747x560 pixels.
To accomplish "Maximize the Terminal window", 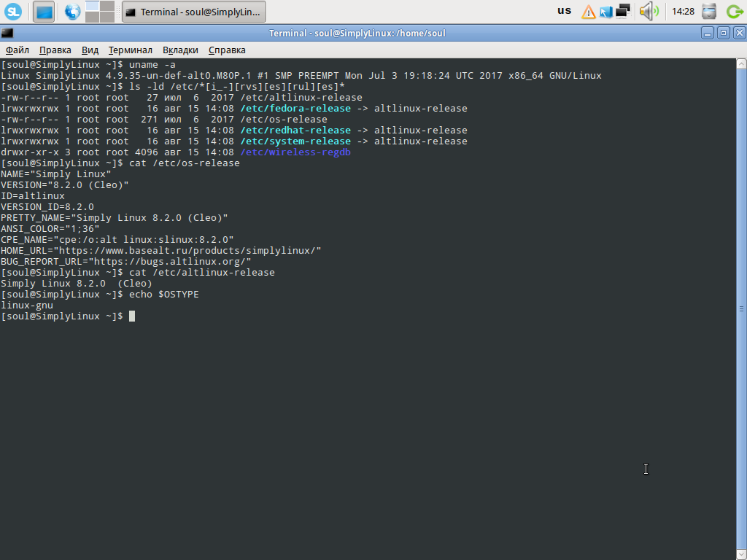I will [x=724, y=33].
